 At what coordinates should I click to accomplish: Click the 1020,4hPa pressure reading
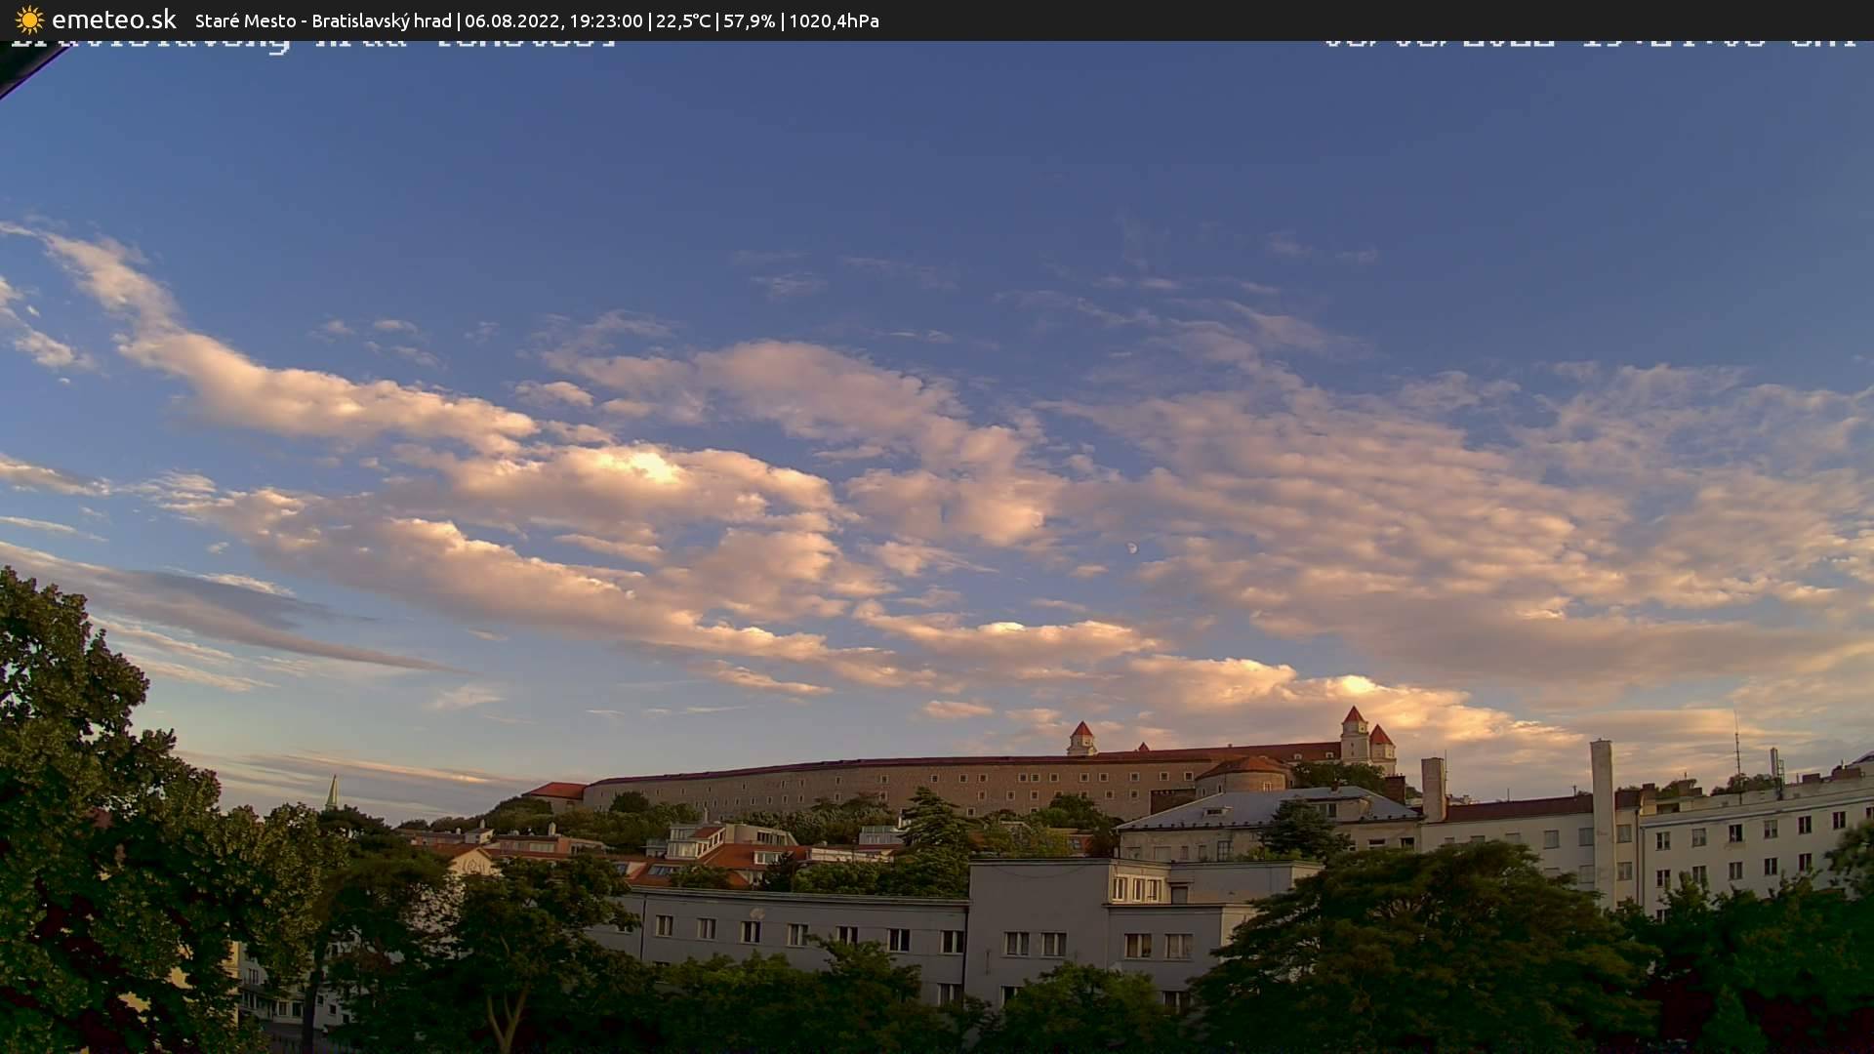pos(834,20)
